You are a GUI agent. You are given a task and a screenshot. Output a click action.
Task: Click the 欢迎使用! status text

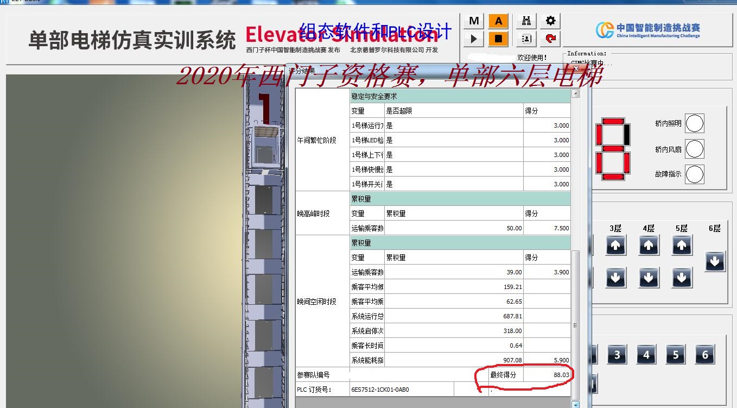click(532, 57)
